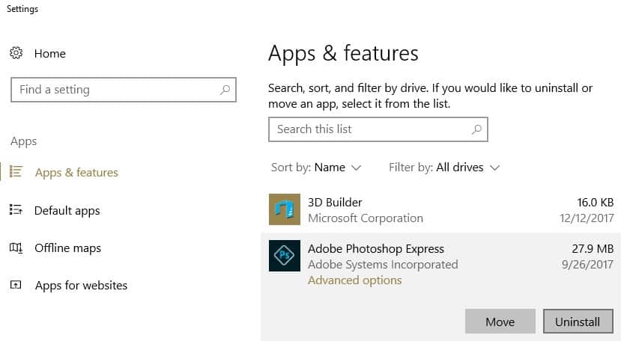Select Apps & features in sidebar
This screenshot has height=344, width=630.
[76, 173]
